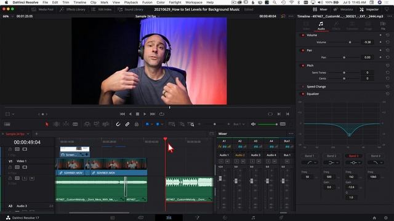Viewport: 394px width, 221px height.
Task: Select the arrow Selection Mode tool
Action: [47, 124]
